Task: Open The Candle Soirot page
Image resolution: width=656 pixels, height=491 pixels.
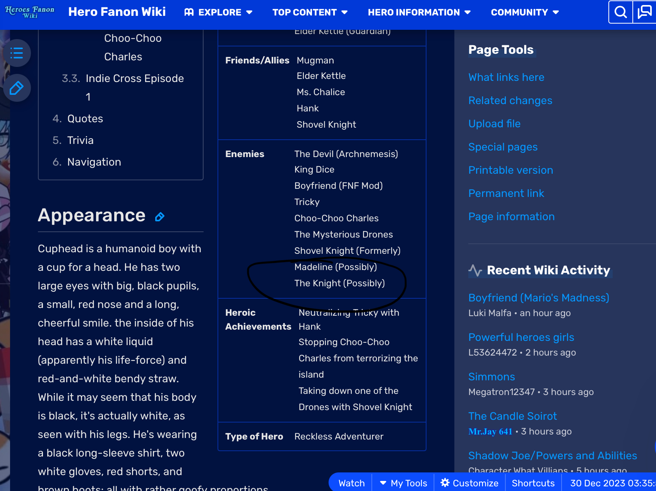Action: (x=512, y=416)
